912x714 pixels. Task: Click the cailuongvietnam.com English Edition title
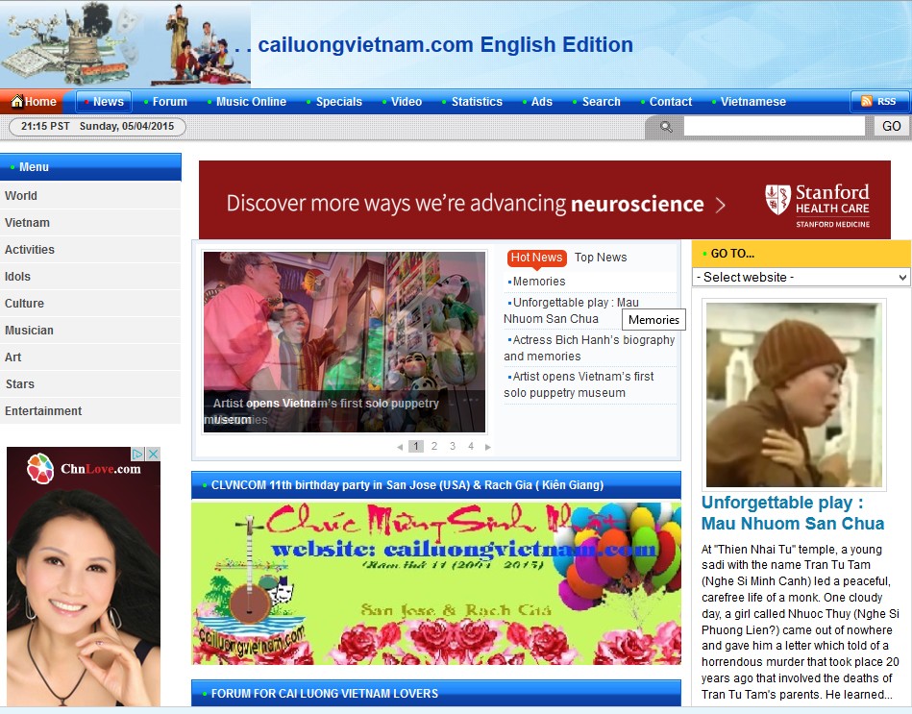(446, 45)
